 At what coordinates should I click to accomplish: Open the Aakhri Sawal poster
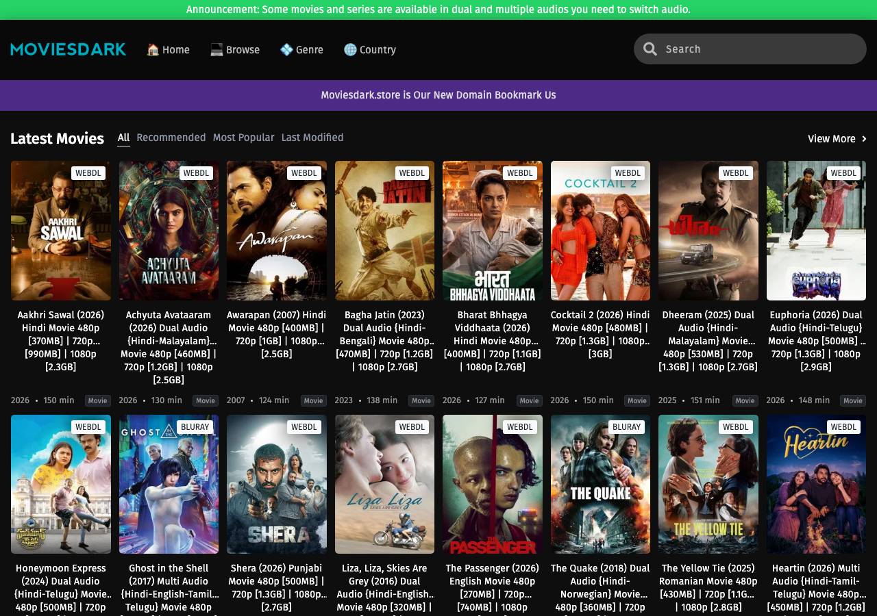pyautogui.click(x=60, y=231)
